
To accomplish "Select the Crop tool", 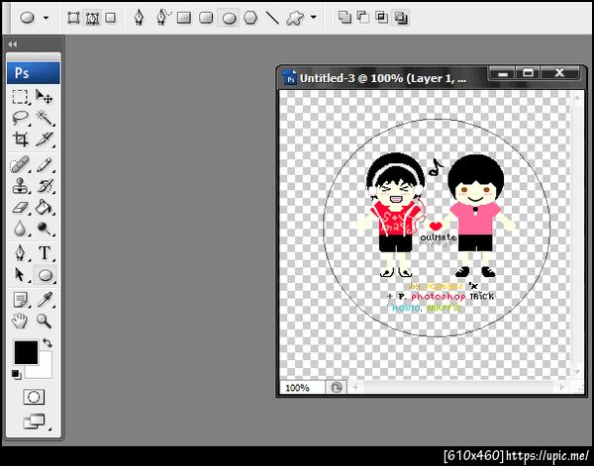I will point(20,140).
